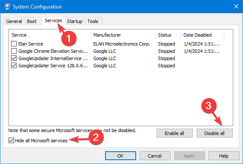The height and width of the screenshot is (164, 243).
Task: Click the Disable all button
Action: pos(214,133)
